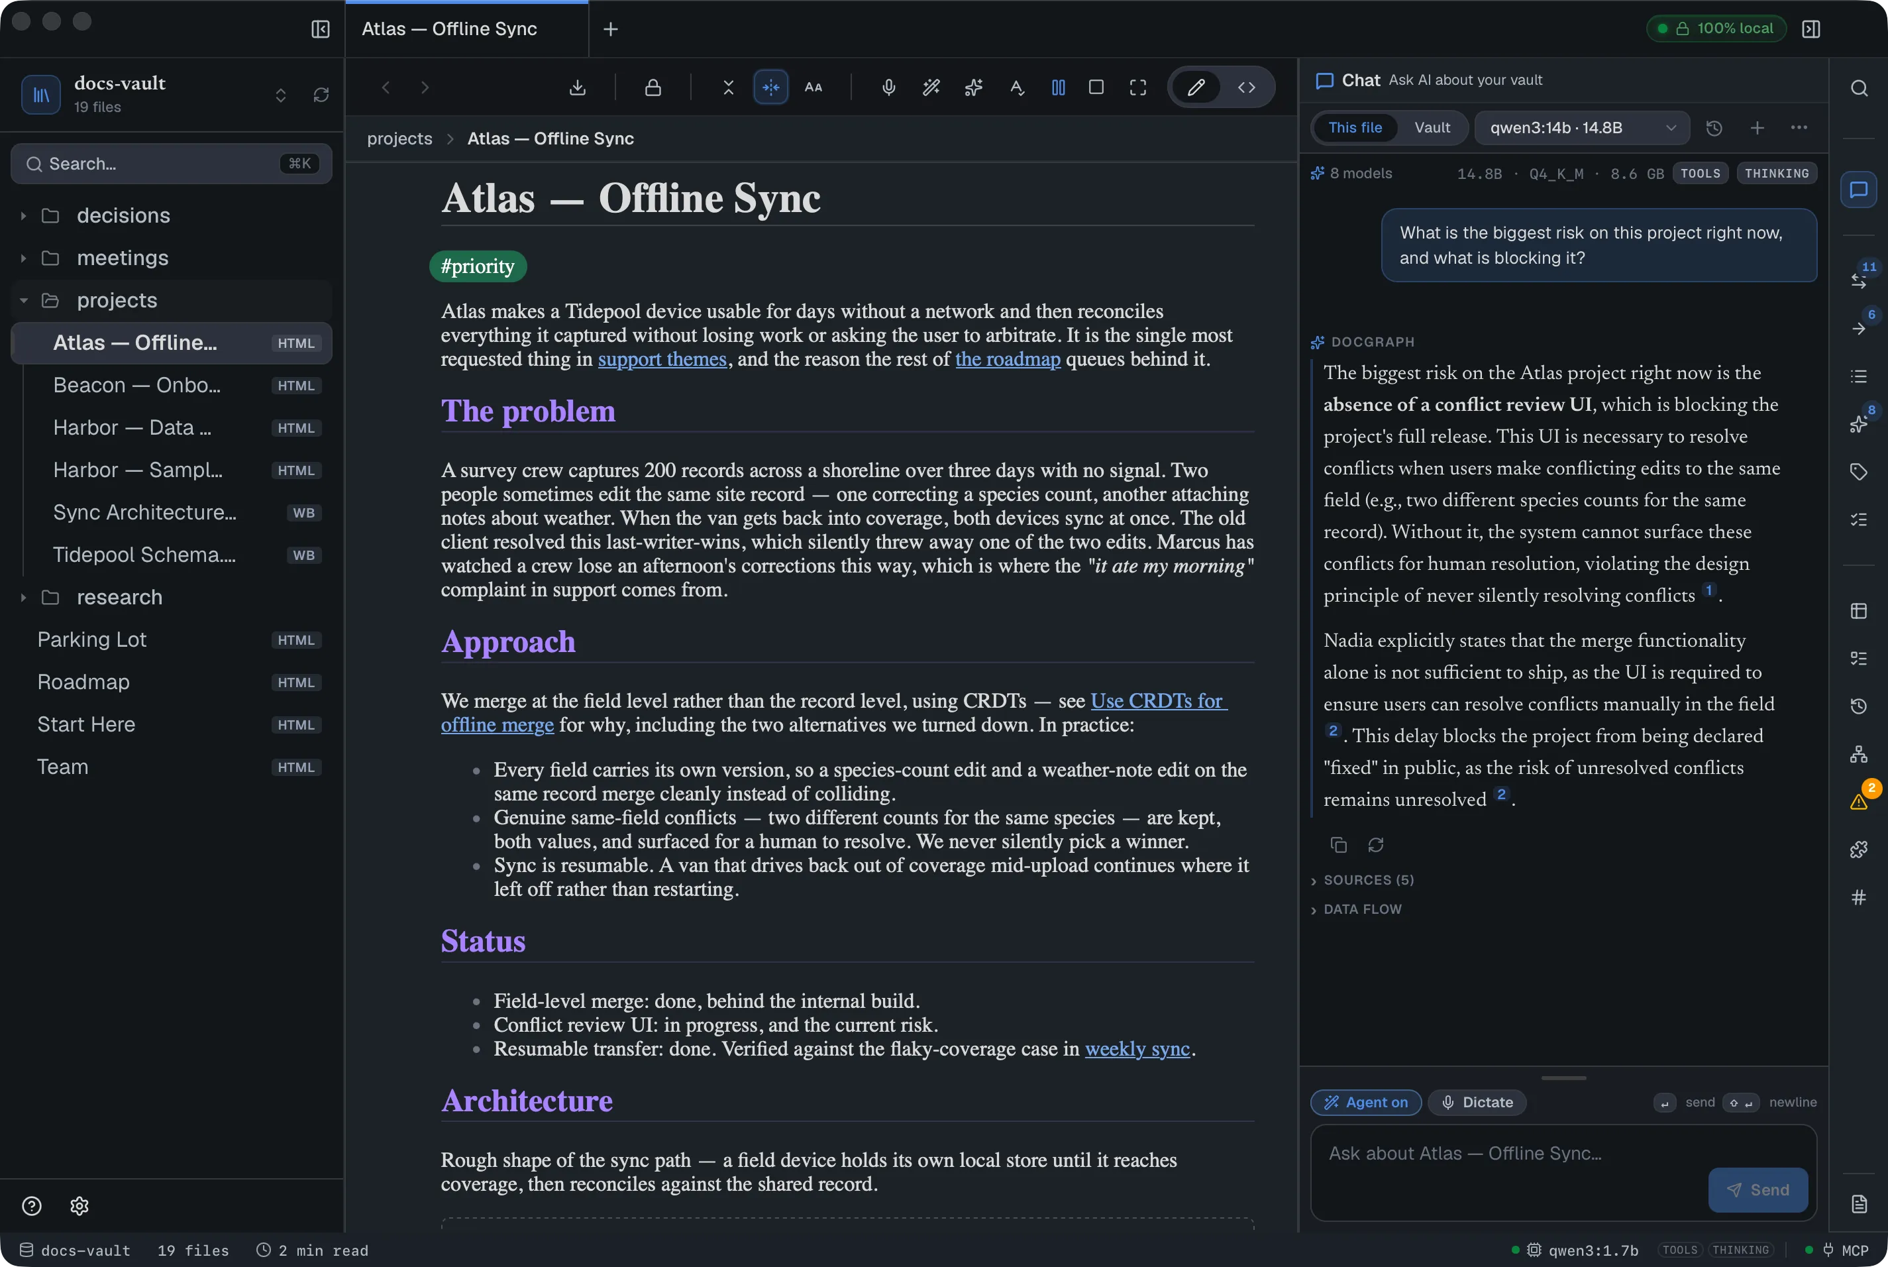This screenshot has width=1888, height=1267.
Task: Toggle the right panel collapse icon
Action: [x=1810, y=29]
